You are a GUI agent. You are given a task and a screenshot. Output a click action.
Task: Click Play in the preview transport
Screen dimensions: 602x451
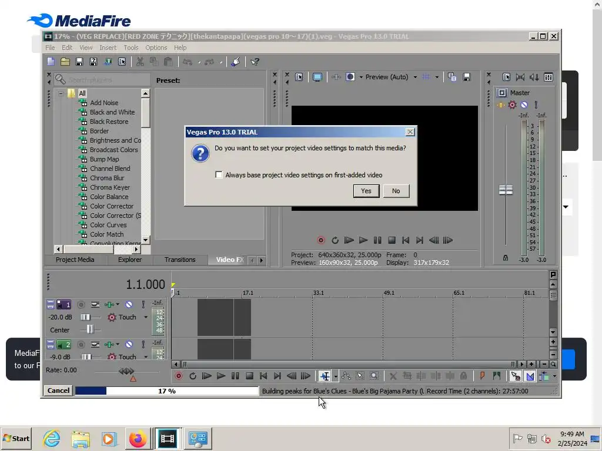pos(363,240)
